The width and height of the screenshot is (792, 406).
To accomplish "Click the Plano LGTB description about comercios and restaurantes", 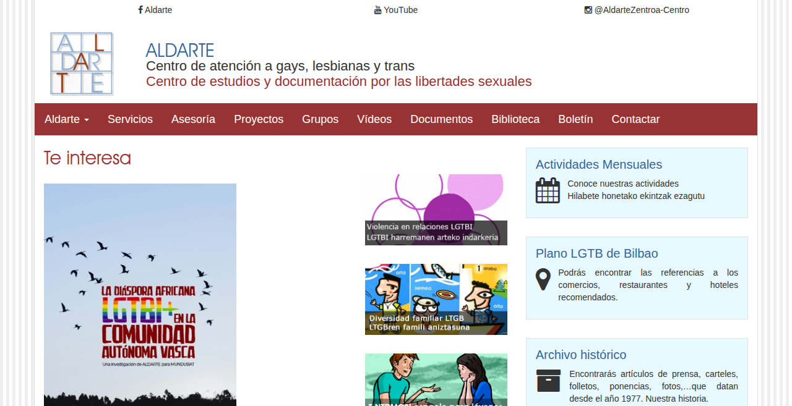I will (648, 285).
